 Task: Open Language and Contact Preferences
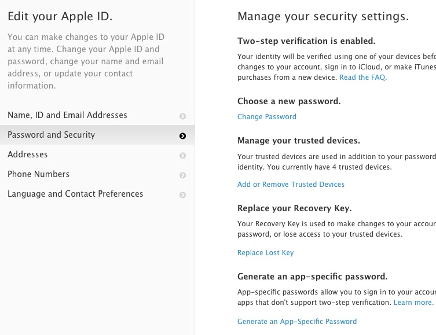(x=75, y=194)
